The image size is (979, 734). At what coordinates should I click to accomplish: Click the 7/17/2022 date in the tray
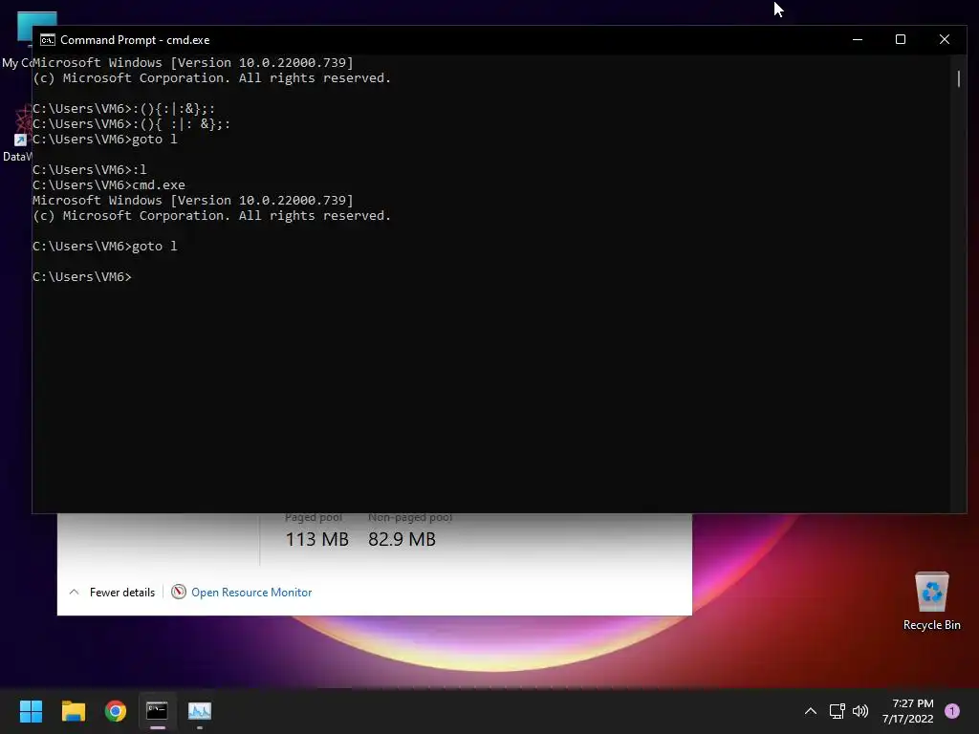pyautogui.click(x=908, y=719)
